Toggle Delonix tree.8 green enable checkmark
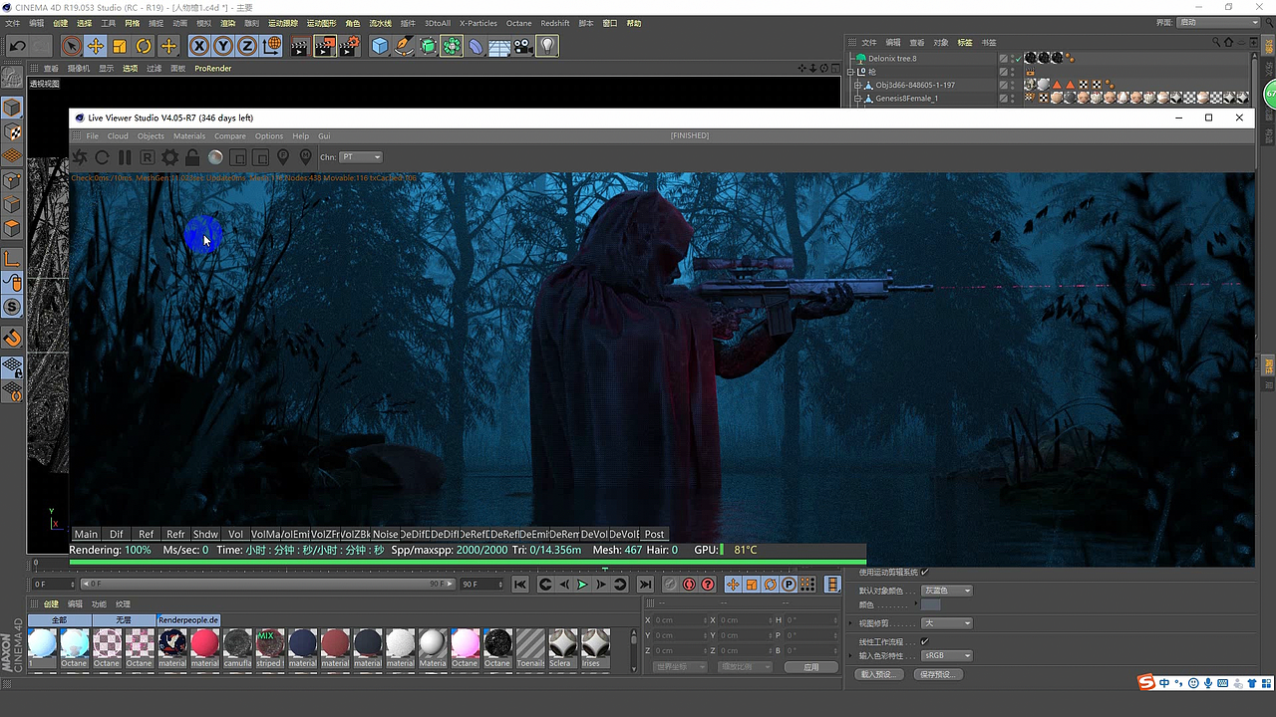1276x717 pixels. 1018,59
